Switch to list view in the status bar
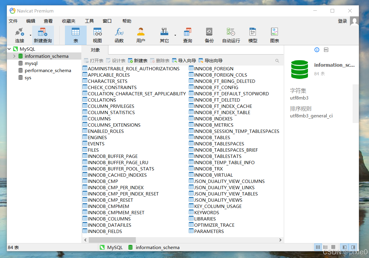 point(326,247)
